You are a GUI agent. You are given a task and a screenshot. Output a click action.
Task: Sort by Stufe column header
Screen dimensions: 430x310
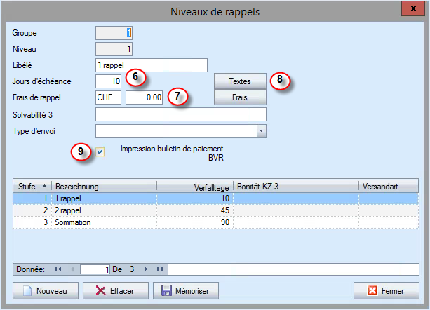tap(32, 187)
